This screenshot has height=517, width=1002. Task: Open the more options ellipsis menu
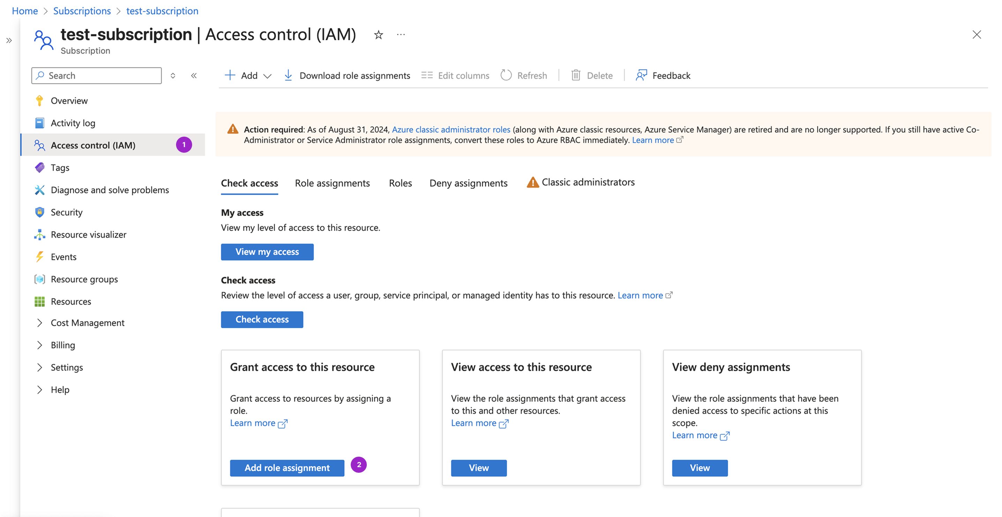pyautogui.click(x=401, y=35)
